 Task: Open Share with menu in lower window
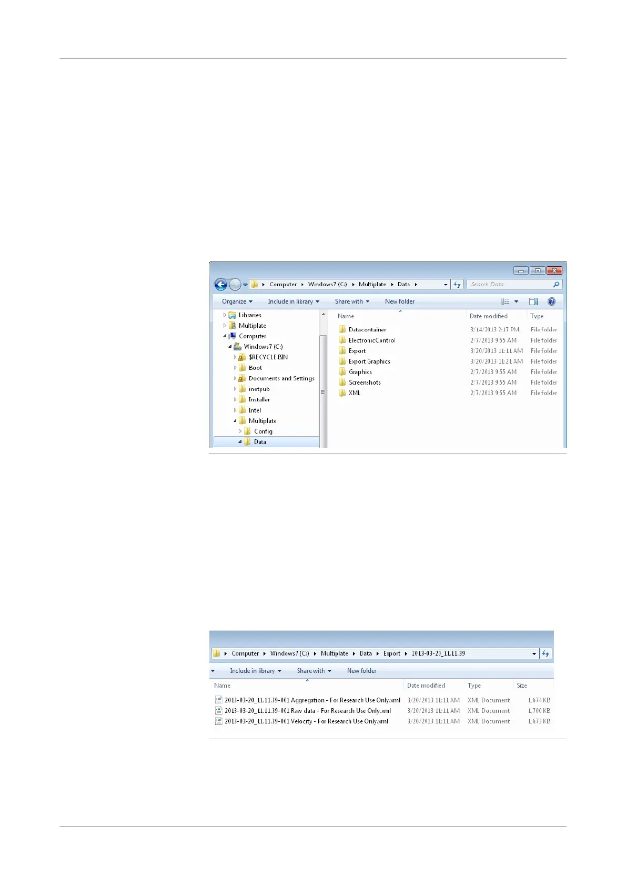[x=314, y=671]
